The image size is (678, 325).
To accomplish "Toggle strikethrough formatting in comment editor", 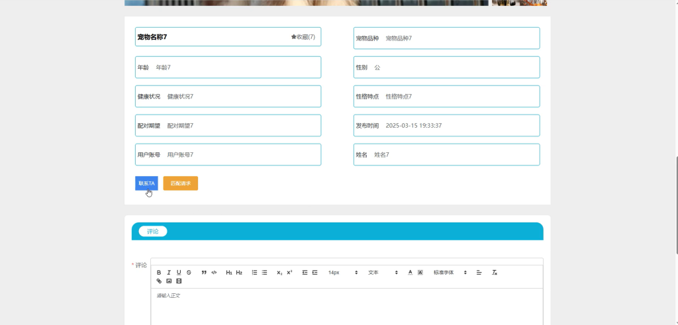I will (189, 273).
